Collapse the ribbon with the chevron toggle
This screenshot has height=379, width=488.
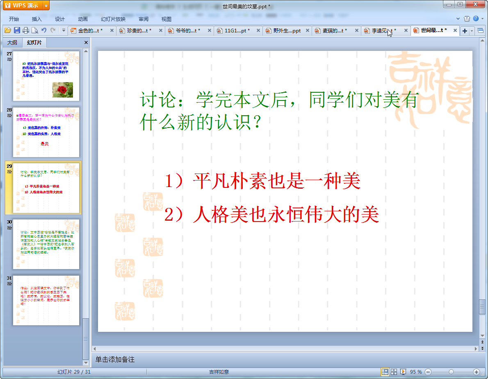[458, 19]
